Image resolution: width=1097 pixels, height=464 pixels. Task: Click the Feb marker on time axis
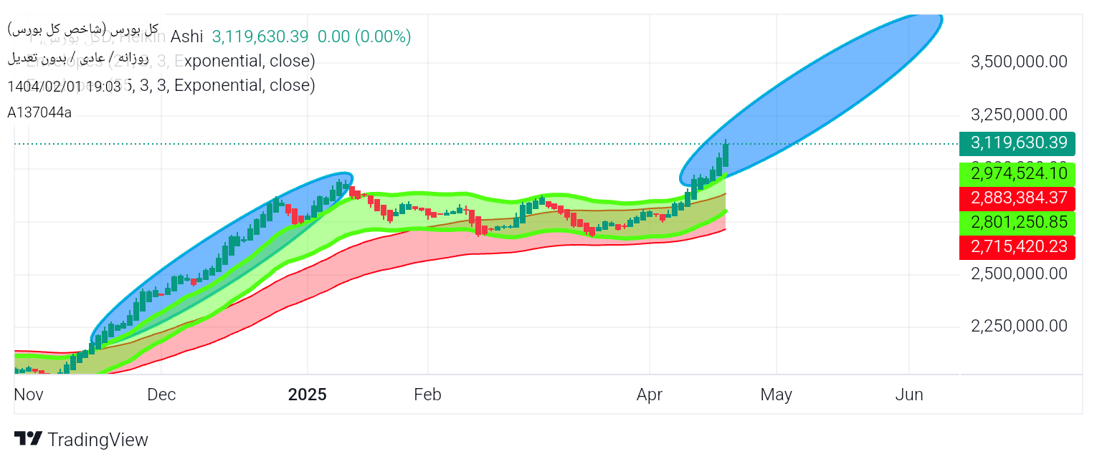(427, 395)
